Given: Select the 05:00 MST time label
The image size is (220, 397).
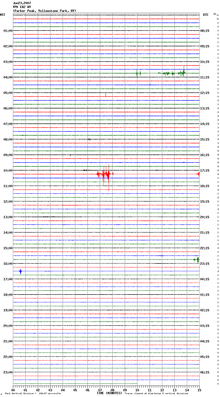Looking at the screenshot, I should click(x=8, y=93).
